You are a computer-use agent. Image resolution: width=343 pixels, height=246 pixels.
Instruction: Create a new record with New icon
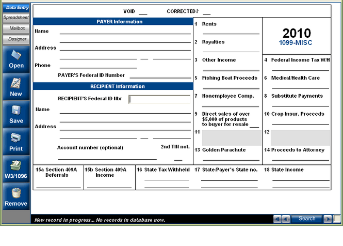point(16,87)
